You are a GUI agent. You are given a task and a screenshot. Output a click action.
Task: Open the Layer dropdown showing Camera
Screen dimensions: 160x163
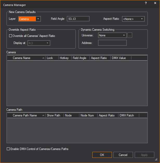coord(29,19)
